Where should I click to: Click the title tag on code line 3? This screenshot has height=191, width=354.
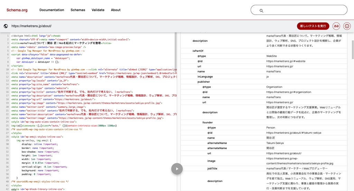(61, 43)
